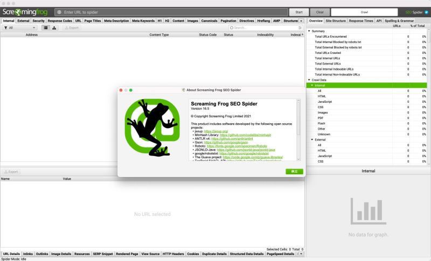Screen dimensions: 431x261
Task: Sort by the Content Type column header
Action: tap(159, 35)
